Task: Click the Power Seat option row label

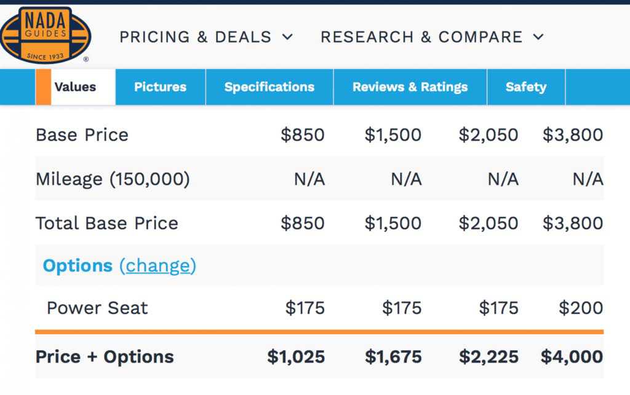Action: point(97,308)
